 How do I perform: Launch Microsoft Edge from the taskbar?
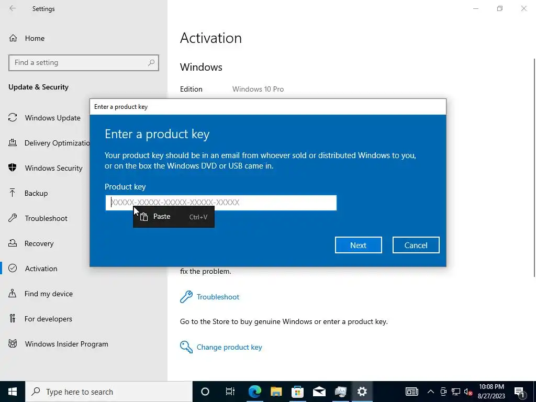pos(255,392)
